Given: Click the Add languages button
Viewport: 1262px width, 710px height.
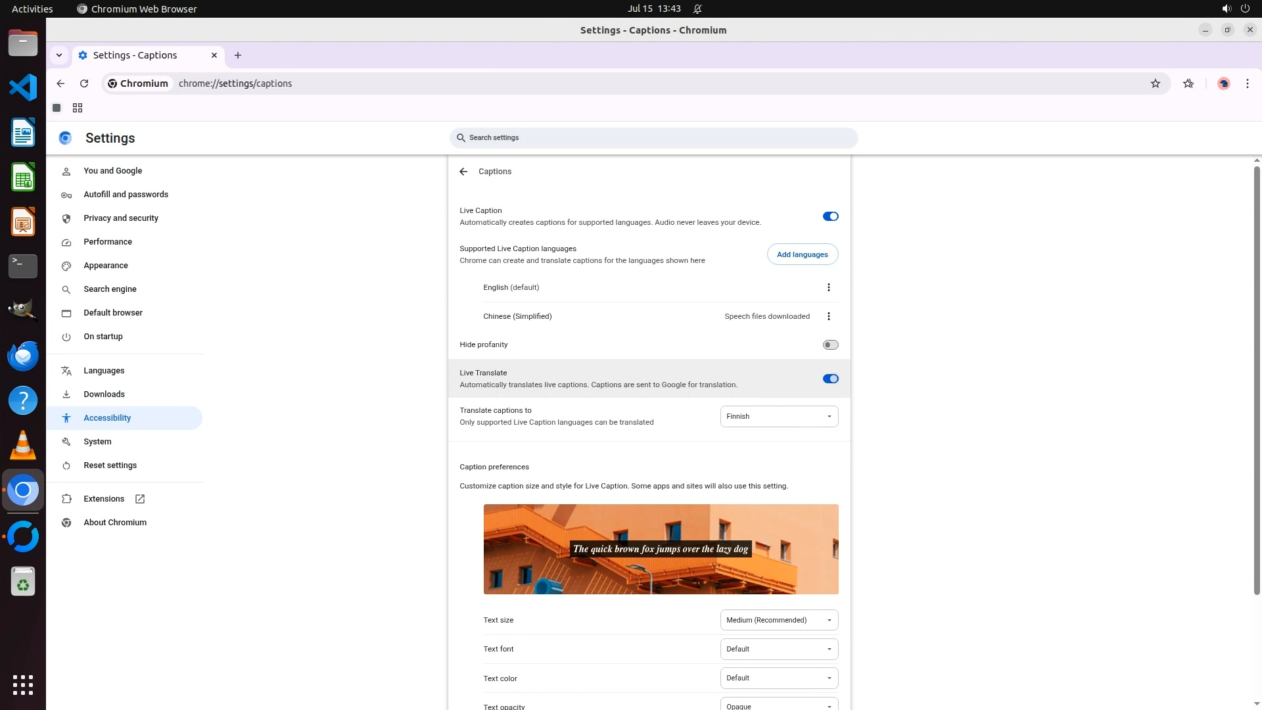Looking at the screenshot, I should pos(802,254).
